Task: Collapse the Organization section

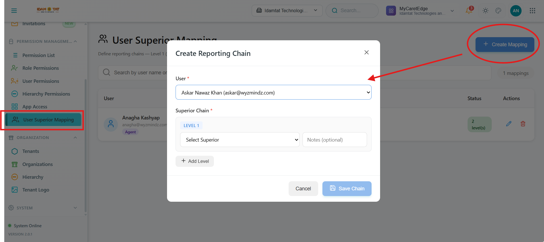Action: click(x=75, y=138)
